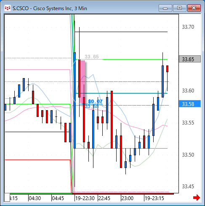Click the 04:45 label on the time axis
The width and height of the screenshot is (205, 206).
58,198
